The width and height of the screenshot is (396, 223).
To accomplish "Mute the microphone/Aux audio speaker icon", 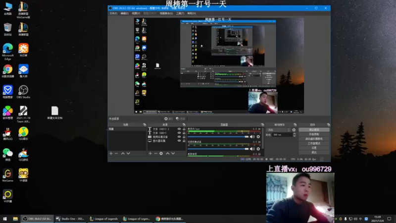I will [x=252, y=137].
